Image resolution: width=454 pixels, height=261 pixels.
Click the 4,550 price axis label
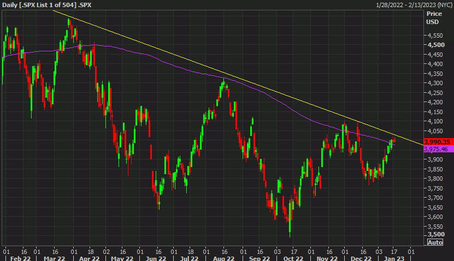tap(435, 35)
